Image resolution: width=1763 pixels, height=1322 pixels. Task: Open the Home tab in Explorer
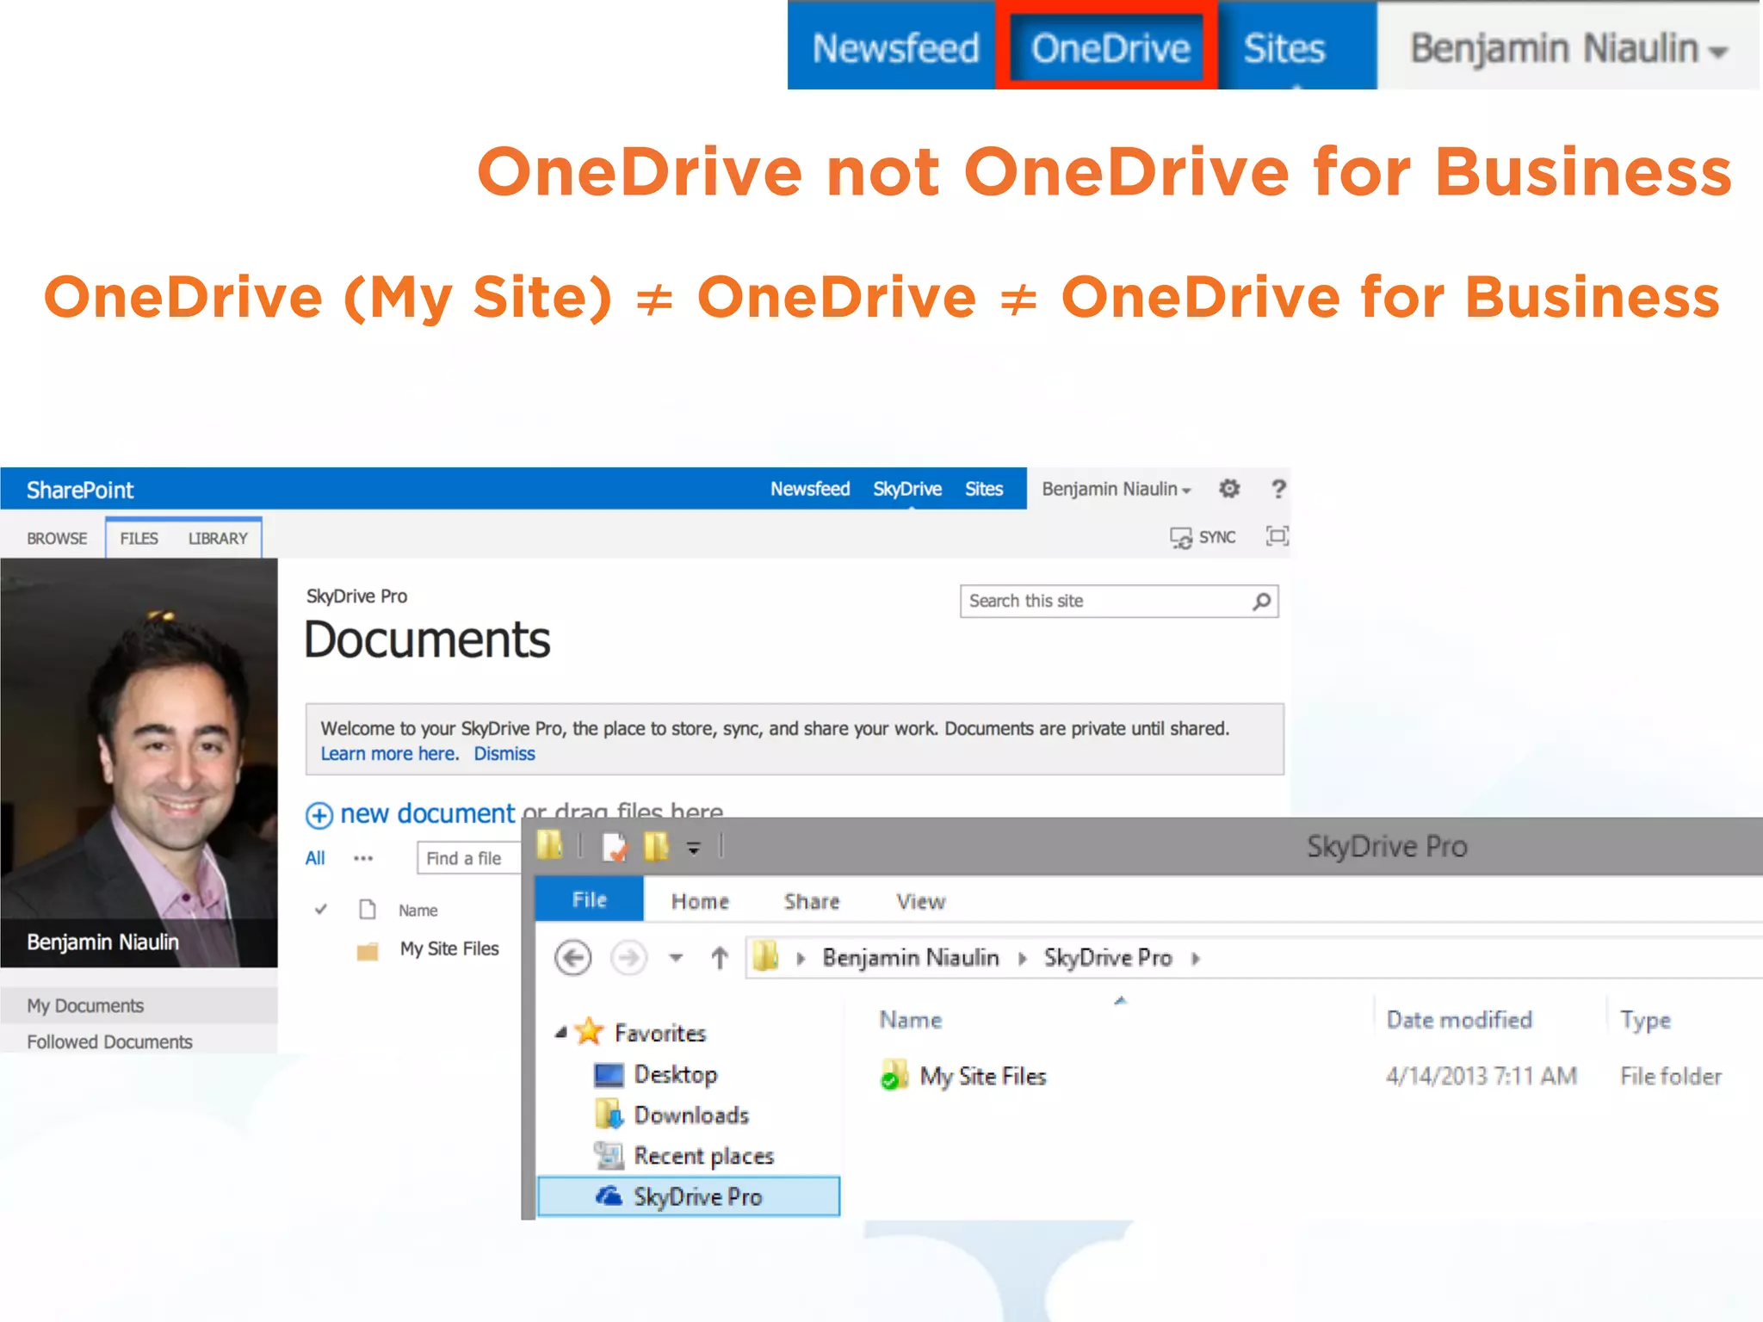click(700, 901)
